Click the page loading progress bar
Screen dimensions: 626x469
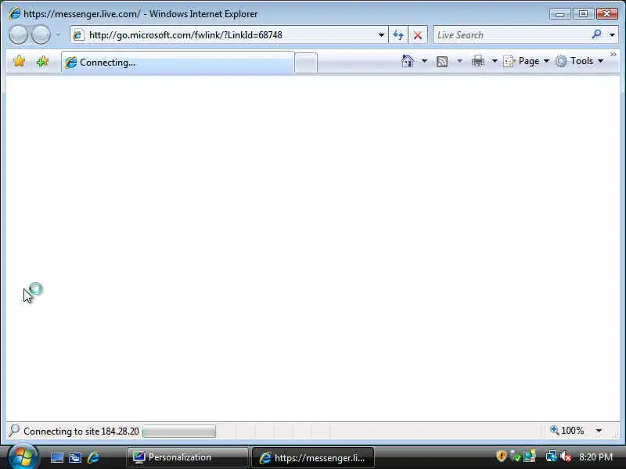pos(179,431)
